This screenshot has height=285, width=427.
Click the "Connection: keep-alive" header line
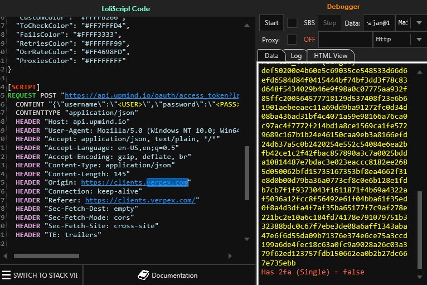click(79, 191)
